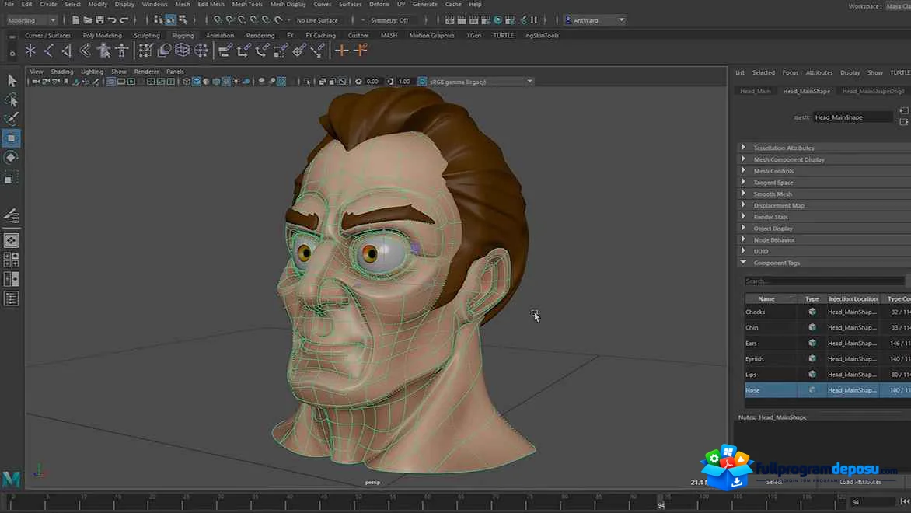The image size is (911, 513).
Task: Click the mesh name Head_MainShape field
Action: coord(853,117)
